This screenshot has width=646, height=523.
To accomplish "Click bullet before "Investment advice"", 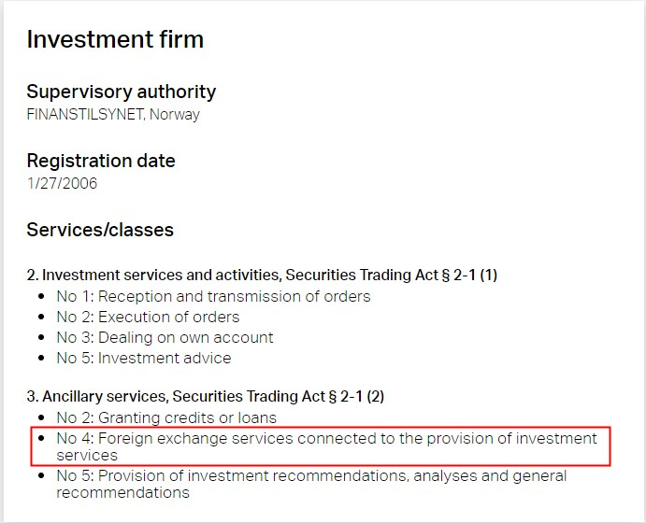I will click(42, 359).
